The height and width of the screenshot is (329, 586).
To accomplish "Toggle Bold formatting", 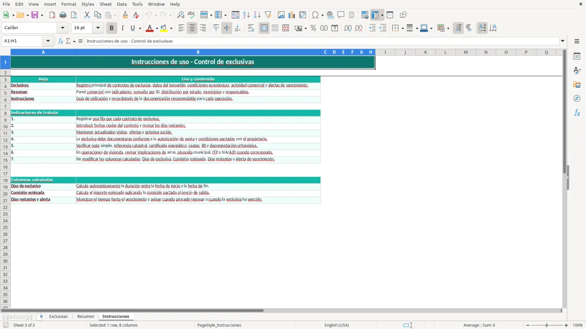I will [112, 28].
